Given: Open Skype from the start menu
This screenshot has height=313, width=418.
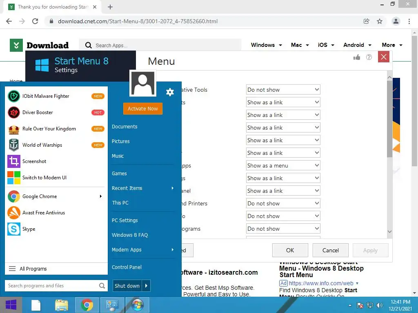Looking at the screenshot, I should (x=56, y=229).
